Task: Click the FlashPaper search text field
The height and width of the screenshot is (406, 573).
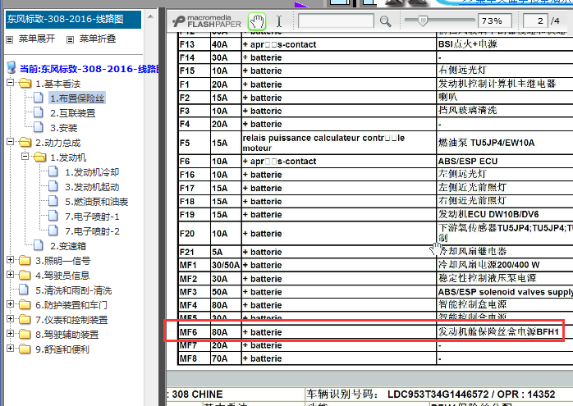Action: (x=336, y=21)
